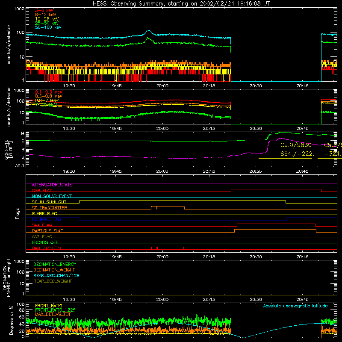Click the 'Absolute geomagnetic latitude' label
Screen dimensions: 342x342
[295, 306]
